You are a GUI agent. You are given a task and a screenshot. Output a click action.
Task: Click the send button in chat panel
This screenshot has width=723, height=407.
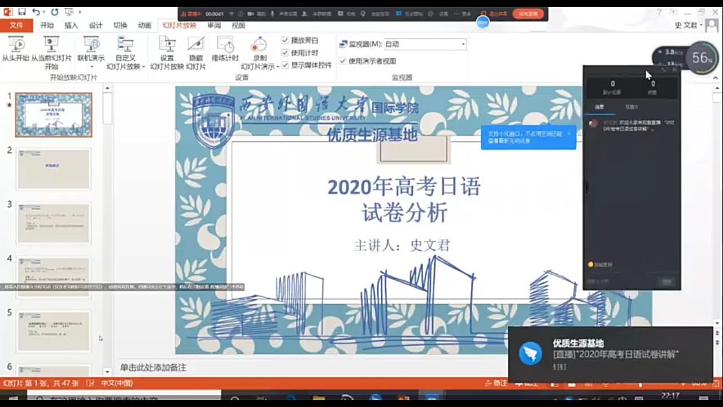pyautogui.click(x=667, y=282)
